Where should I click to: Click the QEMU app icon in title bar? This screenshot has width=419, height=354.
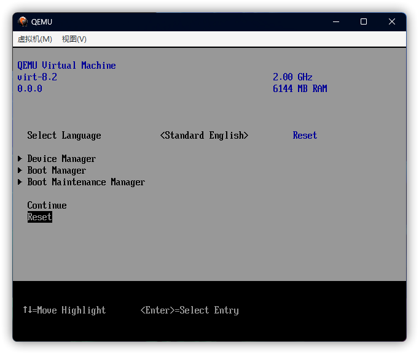[x=23, y=21]
